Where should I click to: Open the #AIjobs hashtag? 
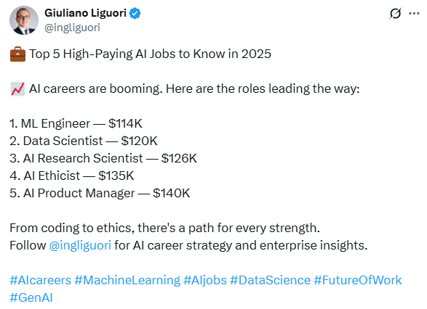pyautogui.click(x=205, y=280)
